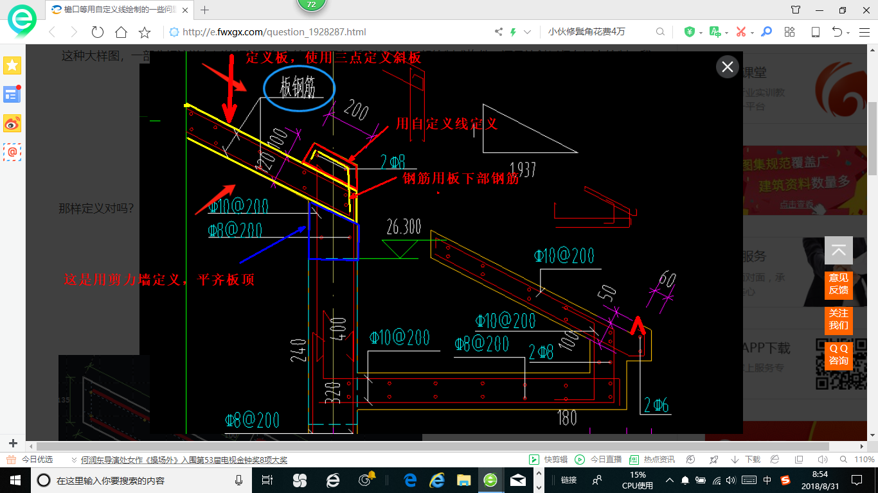Viewport: 878px width, 493px height.
Task: Open a new tab with plus button
Action: click(x=205, y=10)
